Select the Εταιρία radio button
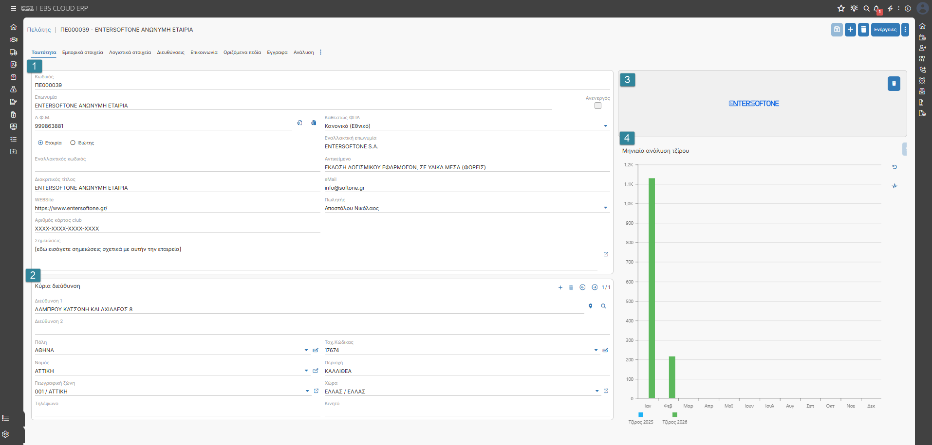The image size is (932, 445). tap(40, 143)
